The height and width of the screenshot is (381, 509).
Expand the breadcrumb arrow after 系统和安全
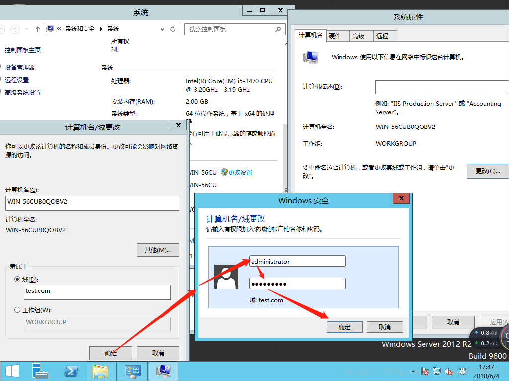point(101,29)
